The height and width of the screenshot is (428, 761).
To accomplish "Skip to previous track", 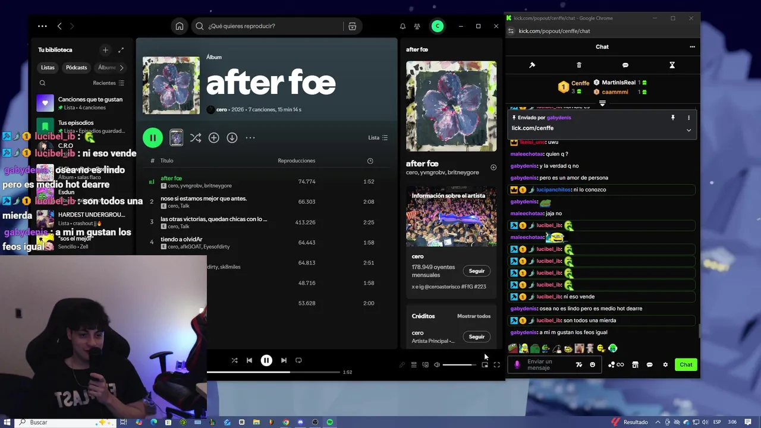I will pyautogui.click(x=249, y=360).
